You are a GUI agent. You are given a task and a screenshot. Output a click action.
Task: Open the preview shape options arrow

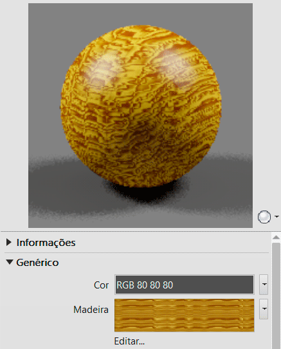click(276, 216)
